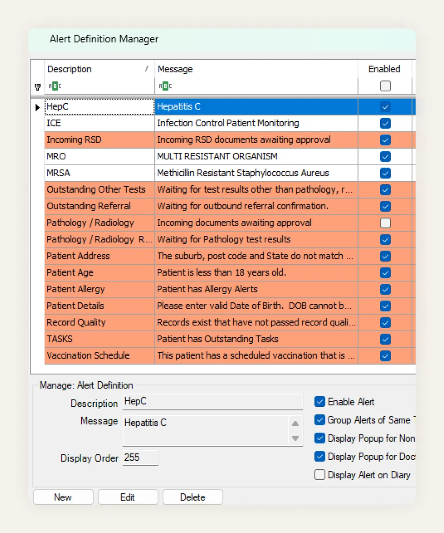This screenshot has height=533, width=444.
Task: Uncheck Enabled for the Patient Age row
Action: (x=385, y=273)
